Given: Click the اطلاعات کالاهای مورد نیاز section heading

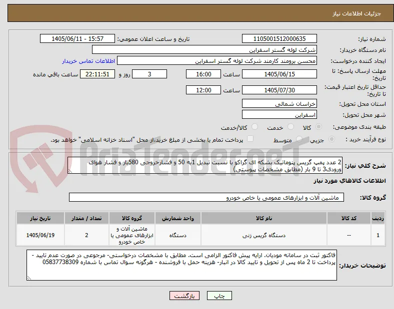Looking at the screenshot, I should 349,181.
